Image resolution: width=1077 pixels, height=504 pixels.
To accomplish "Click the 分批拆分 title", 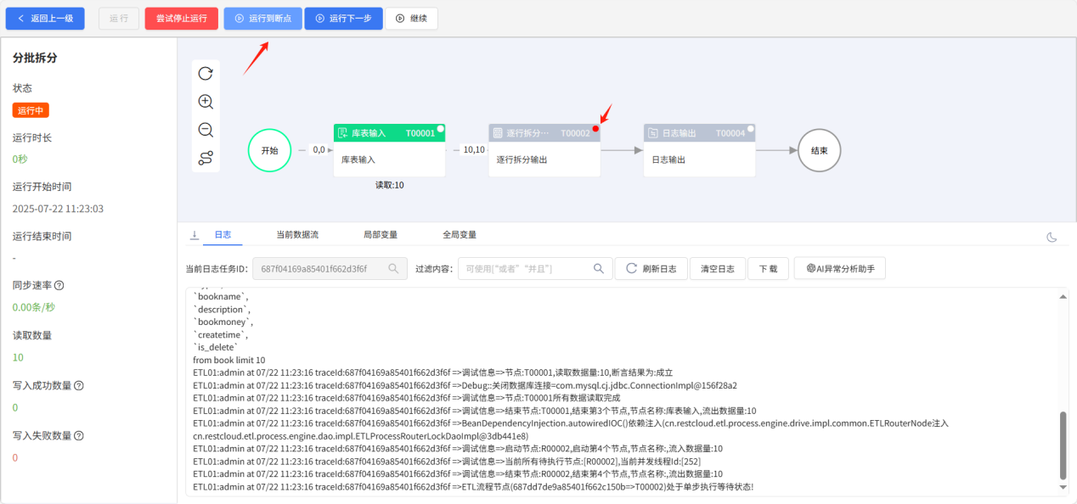I will click(35, 59).
